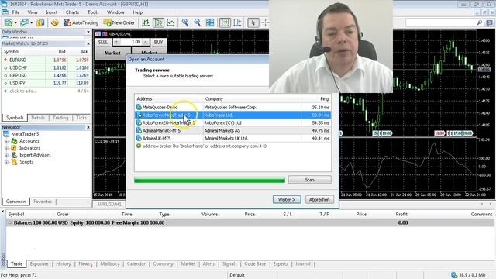
Task: Switch to Market Watch Details tab
Action: click(38, 118)
